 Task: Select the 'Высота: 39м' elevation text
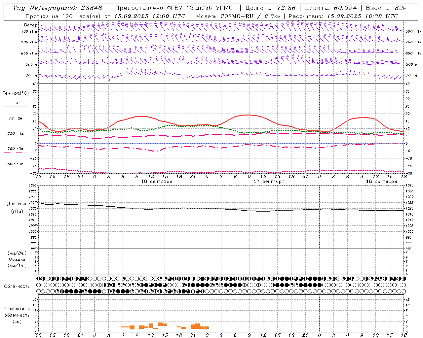(386, 8)
